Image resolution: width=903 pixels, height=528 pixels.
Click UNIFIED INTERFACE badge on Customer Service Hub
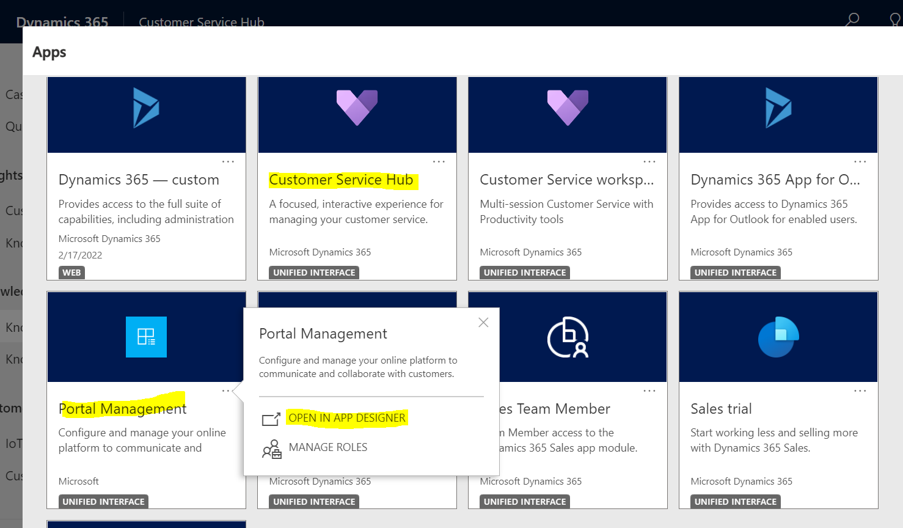click(x=314, y=273)
